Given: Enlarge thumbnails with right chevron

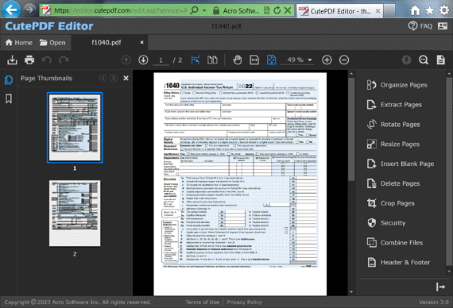Looking at the screenshot, I should click(114, 79).
